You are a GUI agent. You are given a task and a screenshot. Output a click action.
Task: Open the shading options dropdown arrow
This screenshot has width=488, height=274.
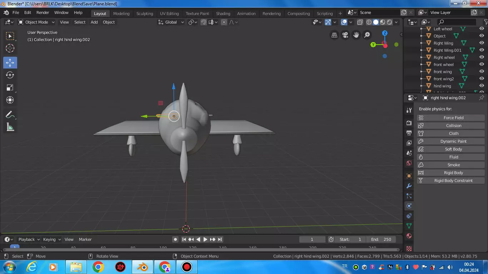[x=396, y=22]
